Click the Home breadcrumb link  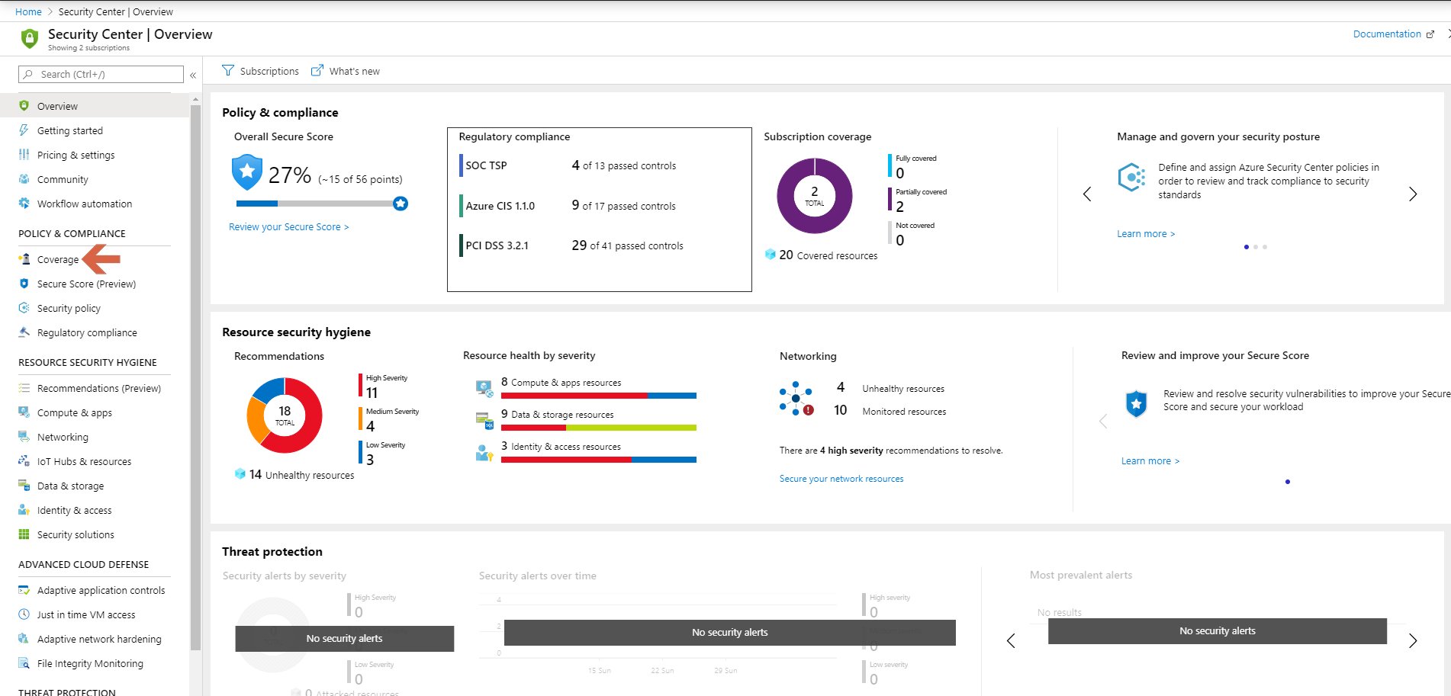click(x=28, y=11)
